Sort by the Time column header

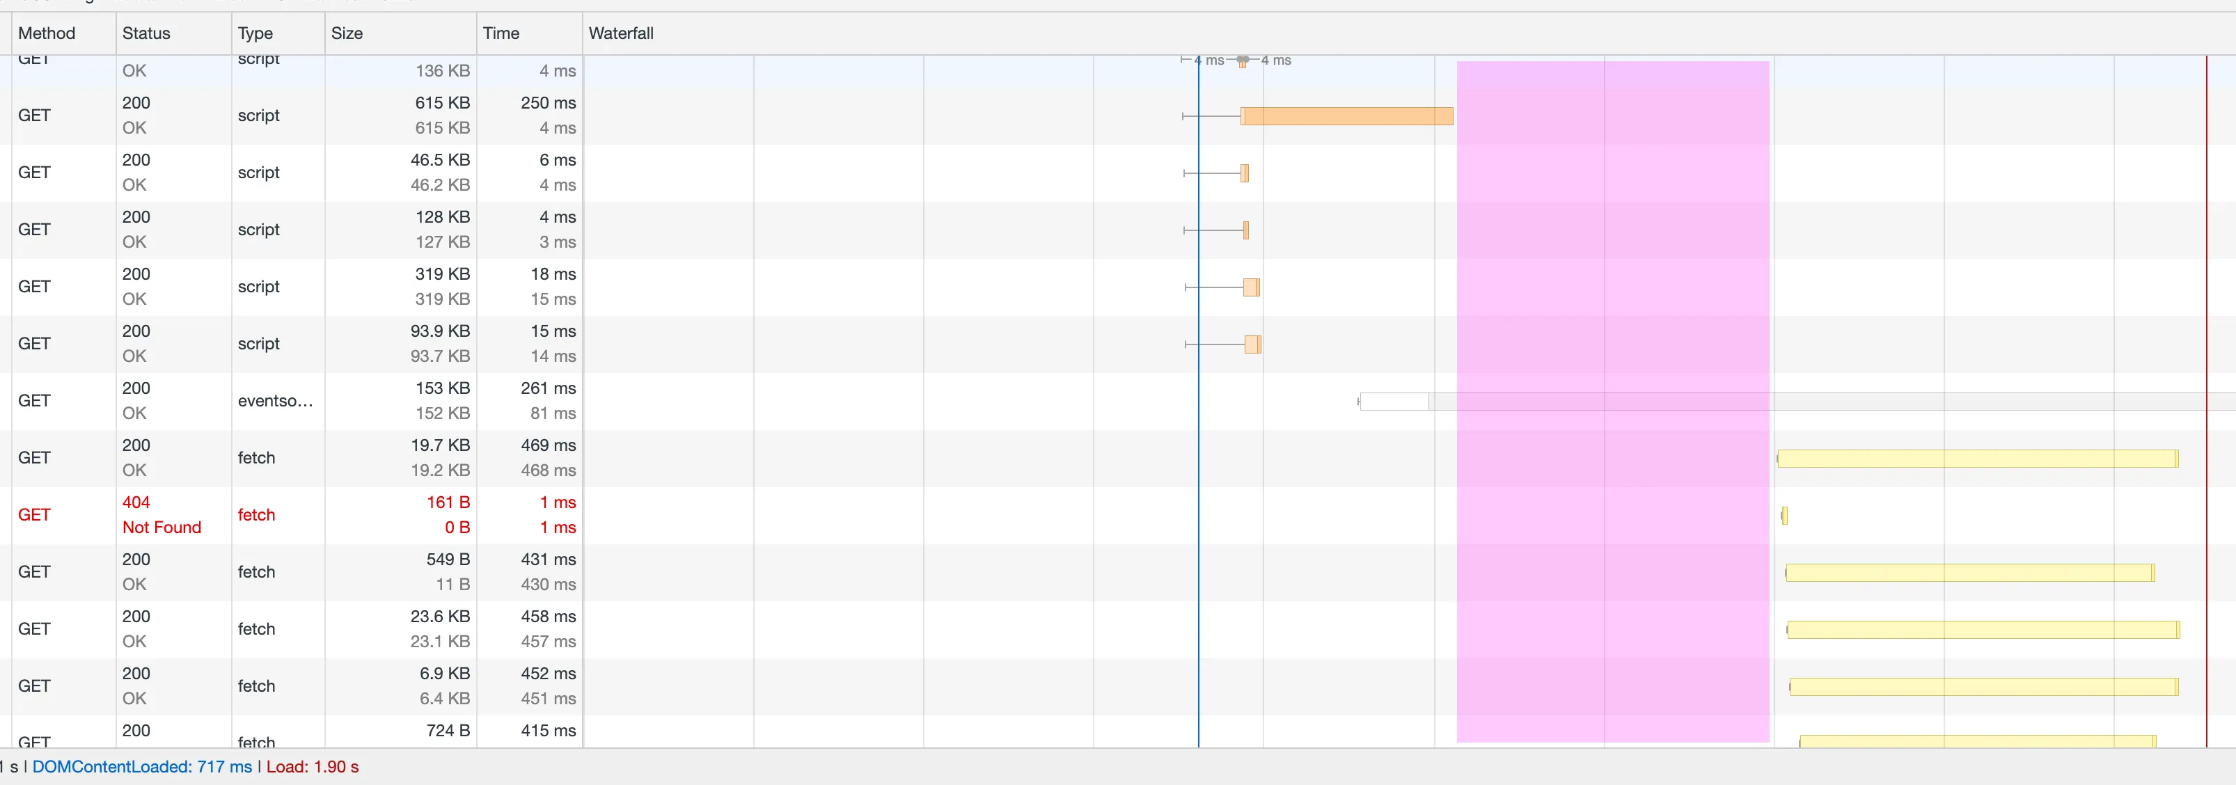(501, 33)
